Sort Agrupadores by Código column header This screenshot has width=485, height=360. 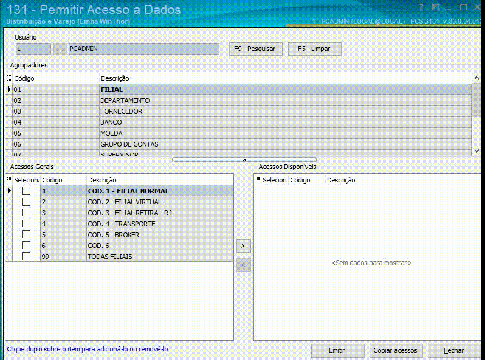[x=56, y=78]
